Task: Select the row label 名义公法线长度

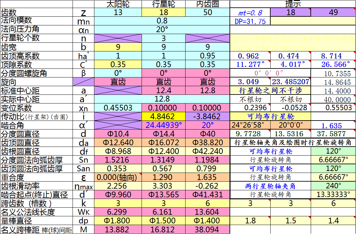Action: point(36,212)
